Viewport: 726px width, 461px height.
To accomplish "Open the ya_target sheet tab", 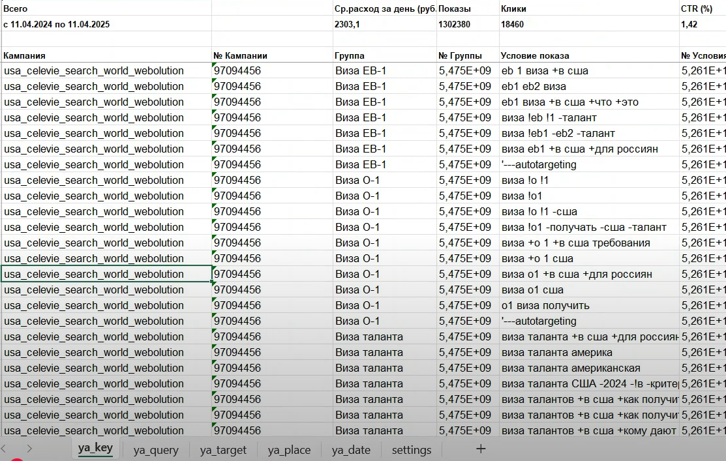I will 223,449.
